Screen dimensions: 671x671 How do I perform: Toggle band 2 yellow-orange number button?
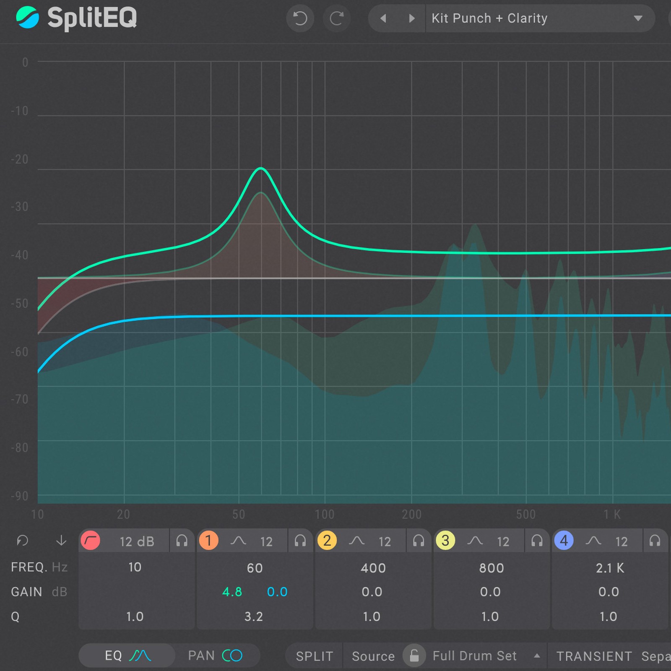tap(327, 541)
